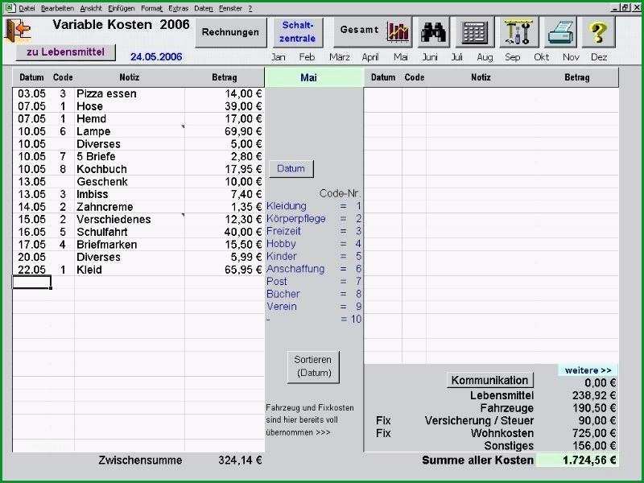Select the 'Lampe' note cell

pos(130,131)
